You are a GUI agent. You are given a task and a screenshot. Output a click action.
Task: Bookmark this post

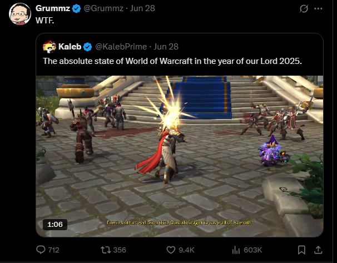tap(301, 250)
